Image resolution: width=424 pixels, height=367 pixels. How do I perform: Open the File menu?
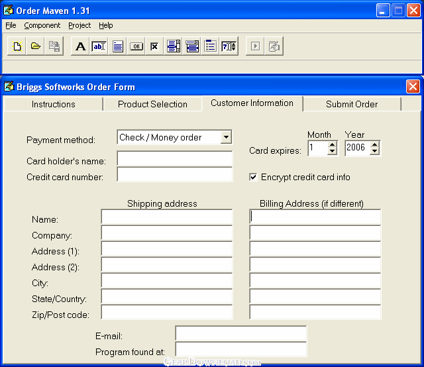(11, 25)
